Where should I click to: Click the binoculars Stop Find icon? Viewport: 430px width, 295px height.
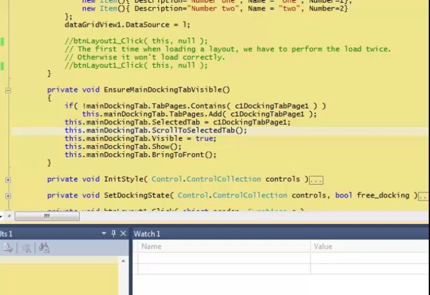(x=44, y=247)
